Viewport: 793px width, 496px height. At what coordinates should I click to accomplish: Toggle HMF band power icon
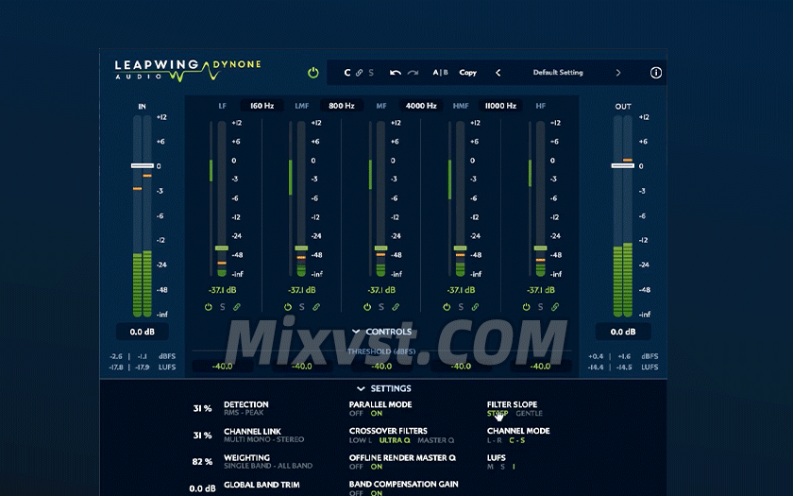[x=447, y=307]
